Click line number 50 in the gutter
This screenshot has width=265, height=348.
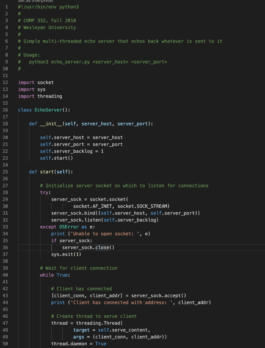point(5,344)
